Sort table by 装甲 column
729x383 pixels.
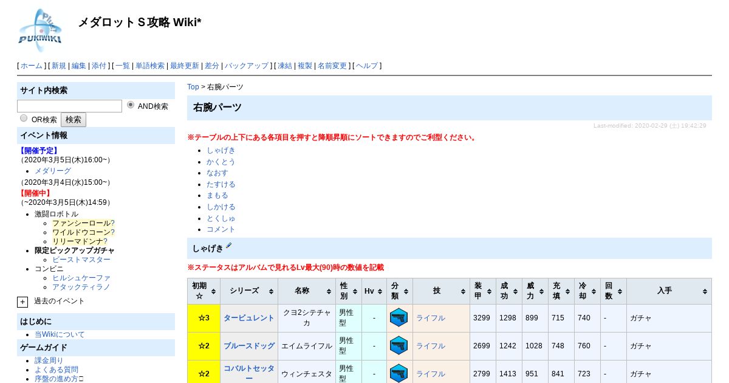(x=482, y=291)
